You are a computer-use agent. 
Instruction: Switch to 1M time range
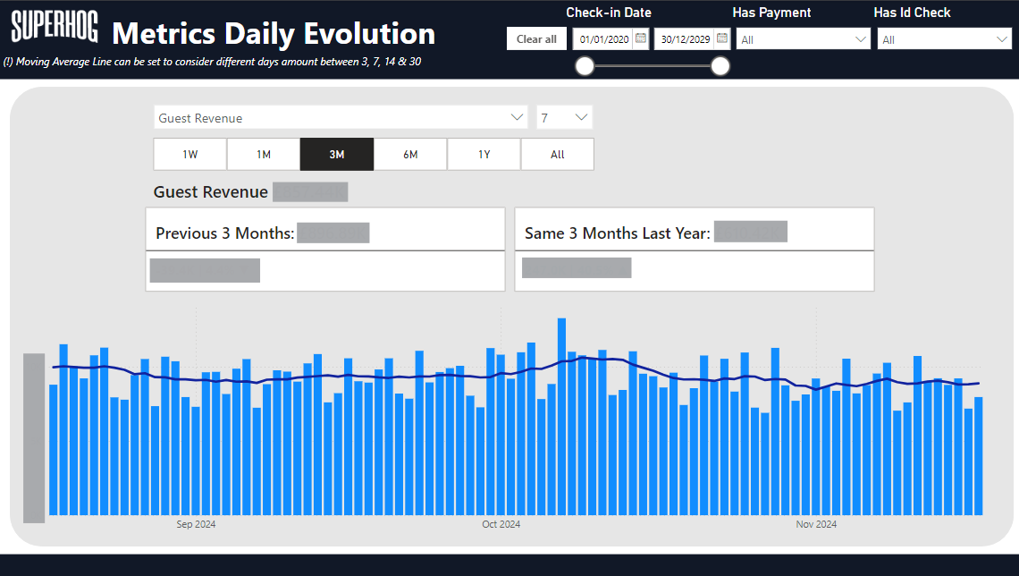264,155
